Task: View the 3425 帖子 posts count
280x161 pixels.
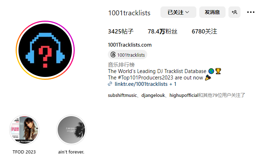Action: coord(121,31)
